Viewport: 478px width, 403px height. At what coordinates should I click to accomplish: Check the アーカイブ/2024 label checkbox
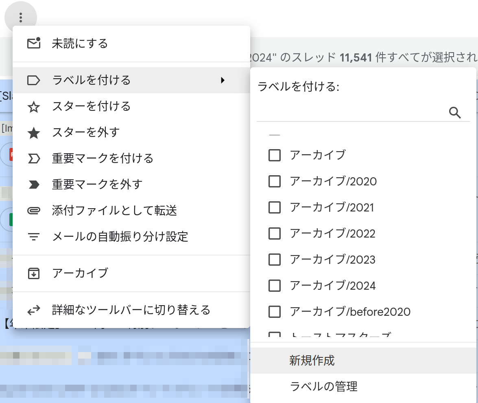pyautogui.click(x=275, y=286)
